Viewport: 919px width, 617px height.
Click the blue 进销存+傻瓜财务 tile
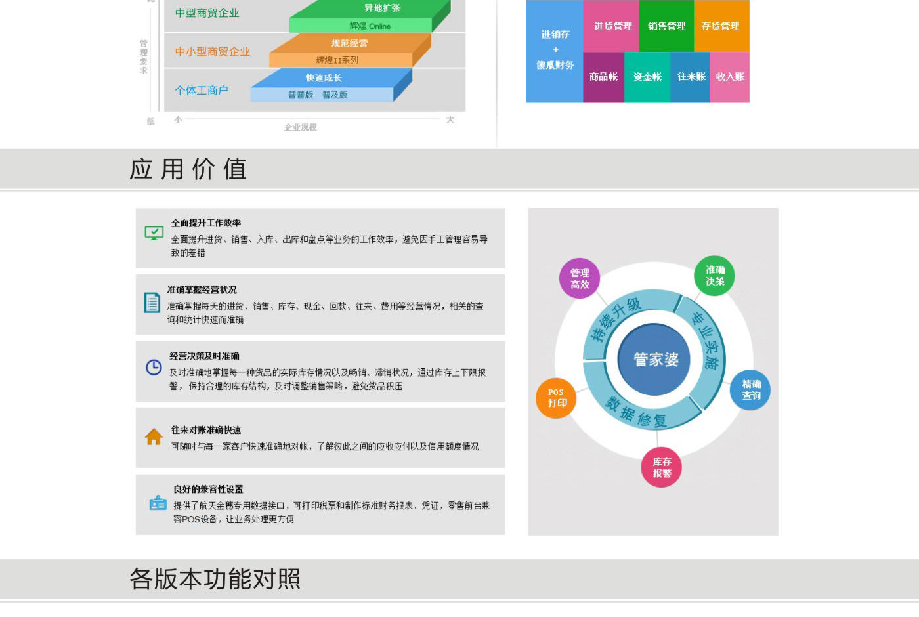point(555,51)
